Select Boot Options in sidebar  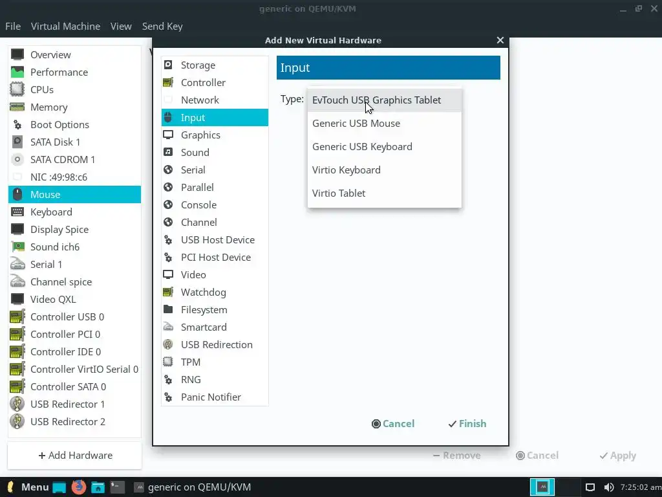pos(75,125)
